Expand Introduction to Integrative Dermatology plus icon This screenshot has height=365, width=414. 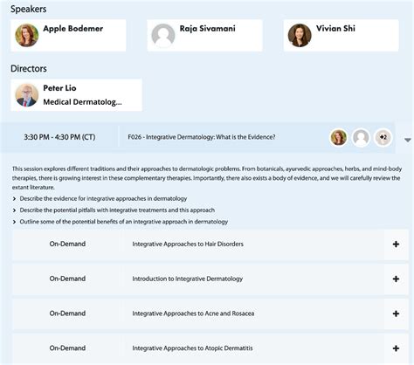coord(396,279)
